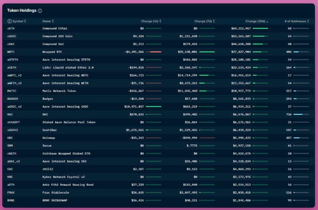
Task: Select the chiliZ name
Action: (x=48, y=169)
